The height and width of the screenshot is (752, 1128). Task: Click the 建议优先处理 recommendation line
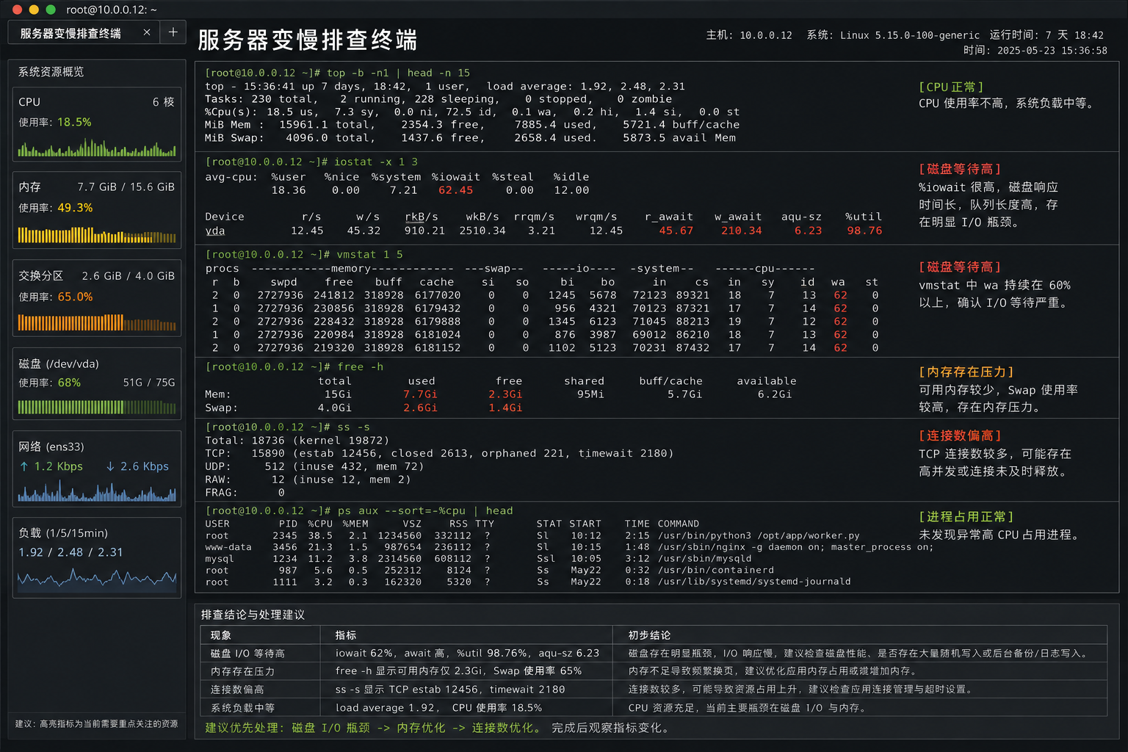tap(438, 728)
